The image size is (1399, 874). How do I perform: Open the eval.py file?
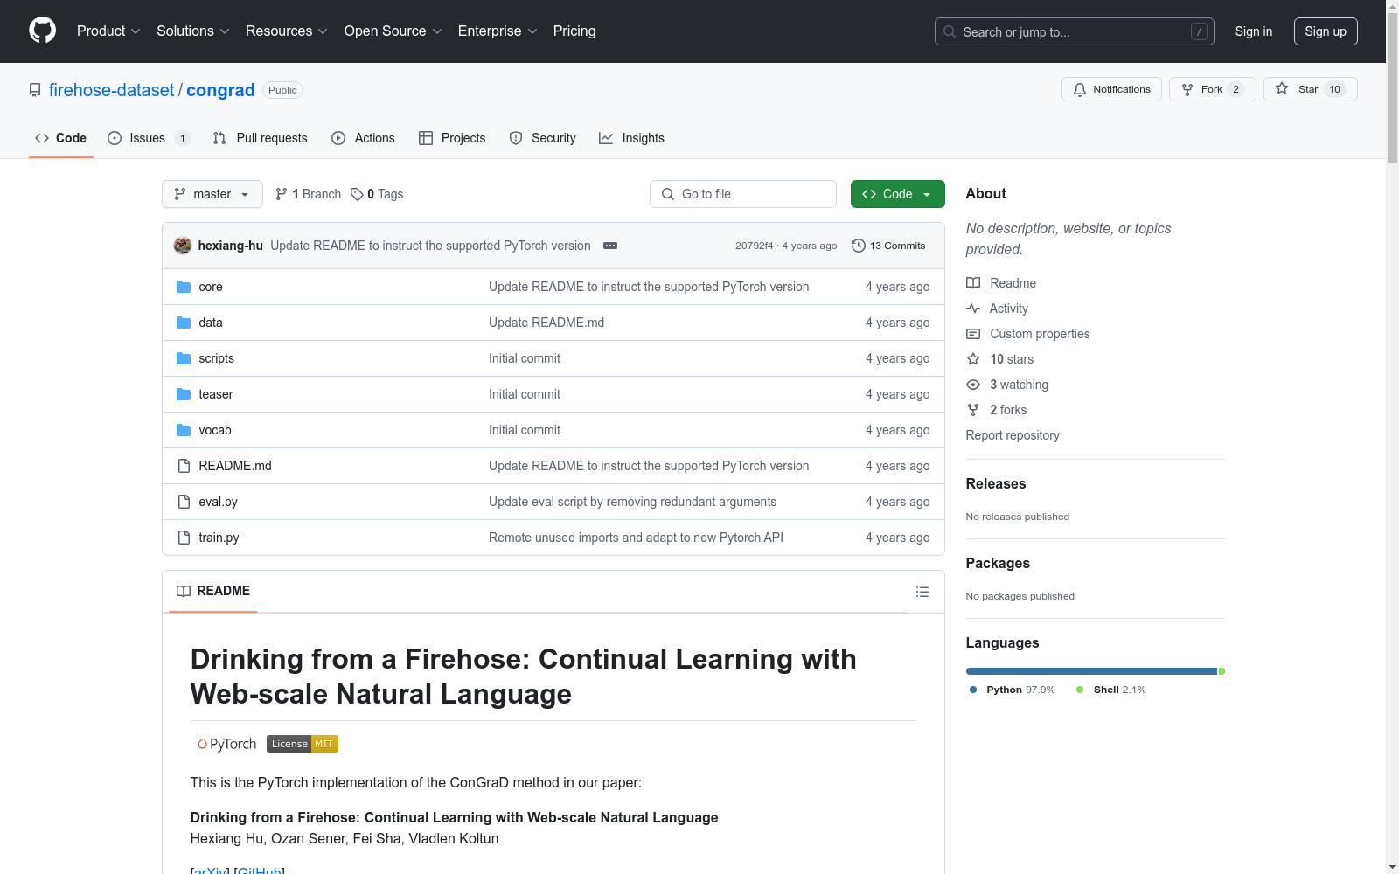pyautogui.click(x=218, y=502)
